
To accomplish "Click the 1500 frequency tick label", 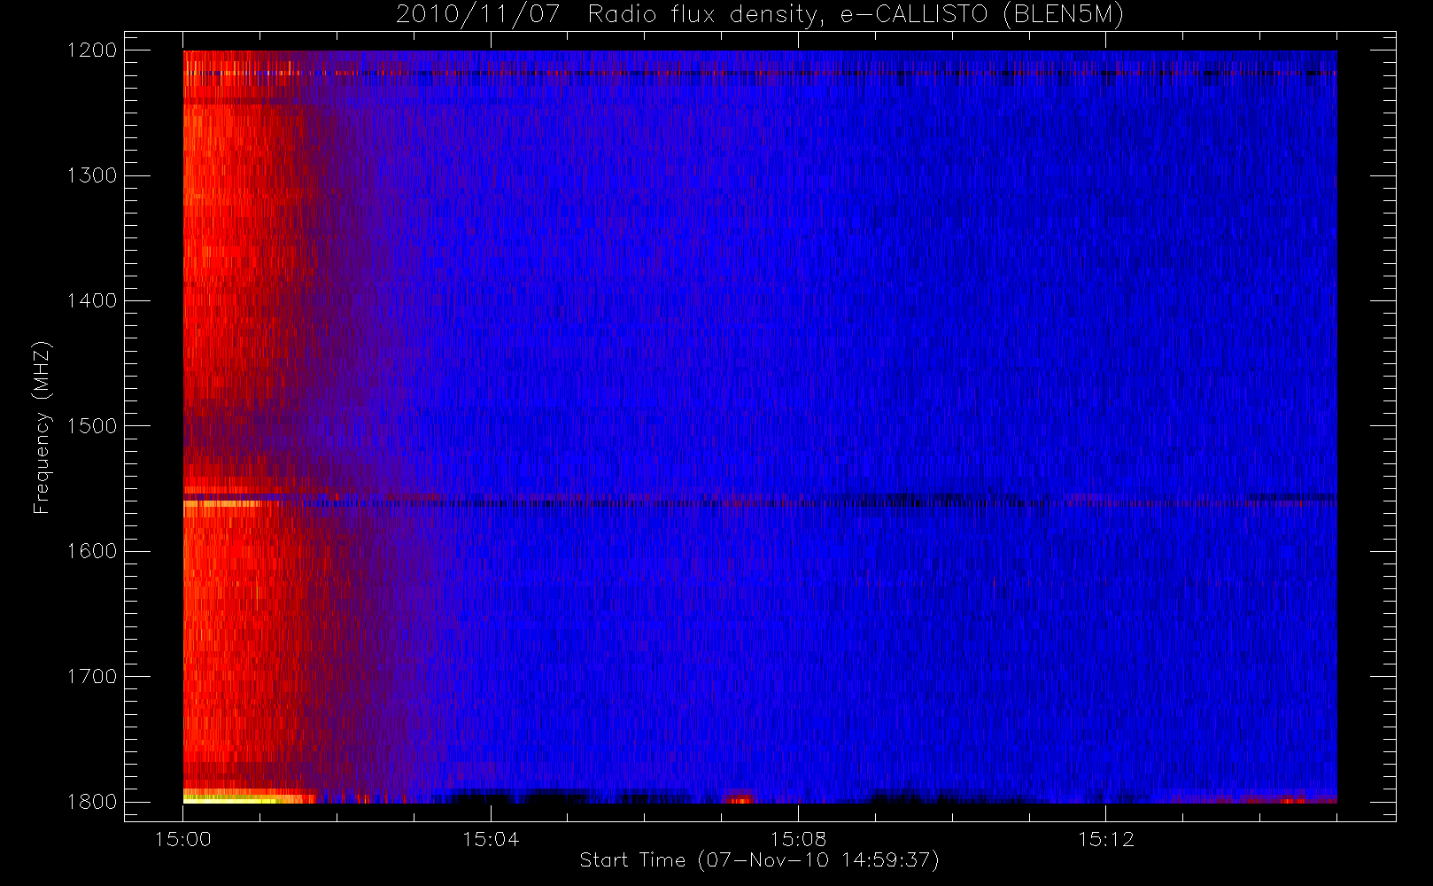I will (92, 426).
